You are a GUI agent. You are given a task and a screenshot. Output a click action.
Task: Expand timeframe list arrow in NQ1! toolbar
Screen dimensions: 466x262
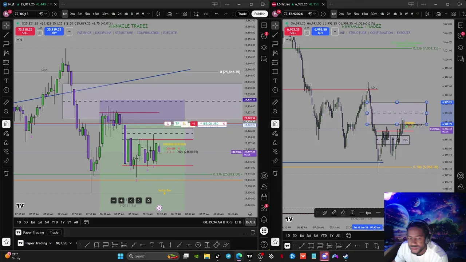149,14
